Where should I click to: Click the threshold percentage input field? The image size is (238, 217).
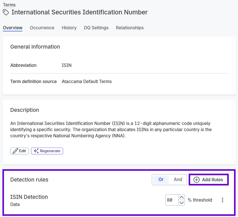pos(172,200)
